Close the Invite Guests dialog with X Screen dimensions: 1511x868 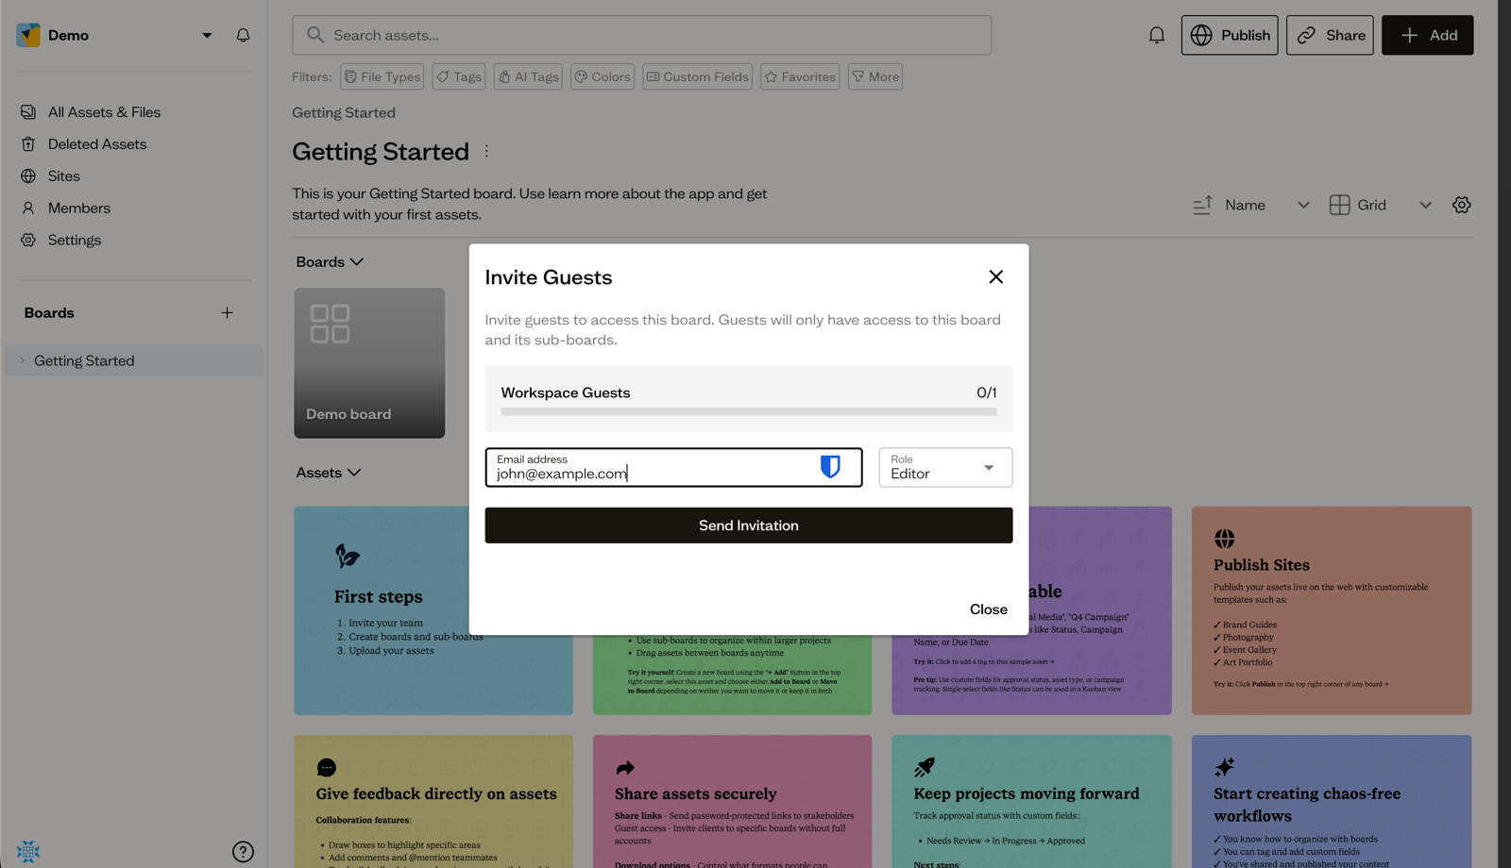[x=995, y=276]
